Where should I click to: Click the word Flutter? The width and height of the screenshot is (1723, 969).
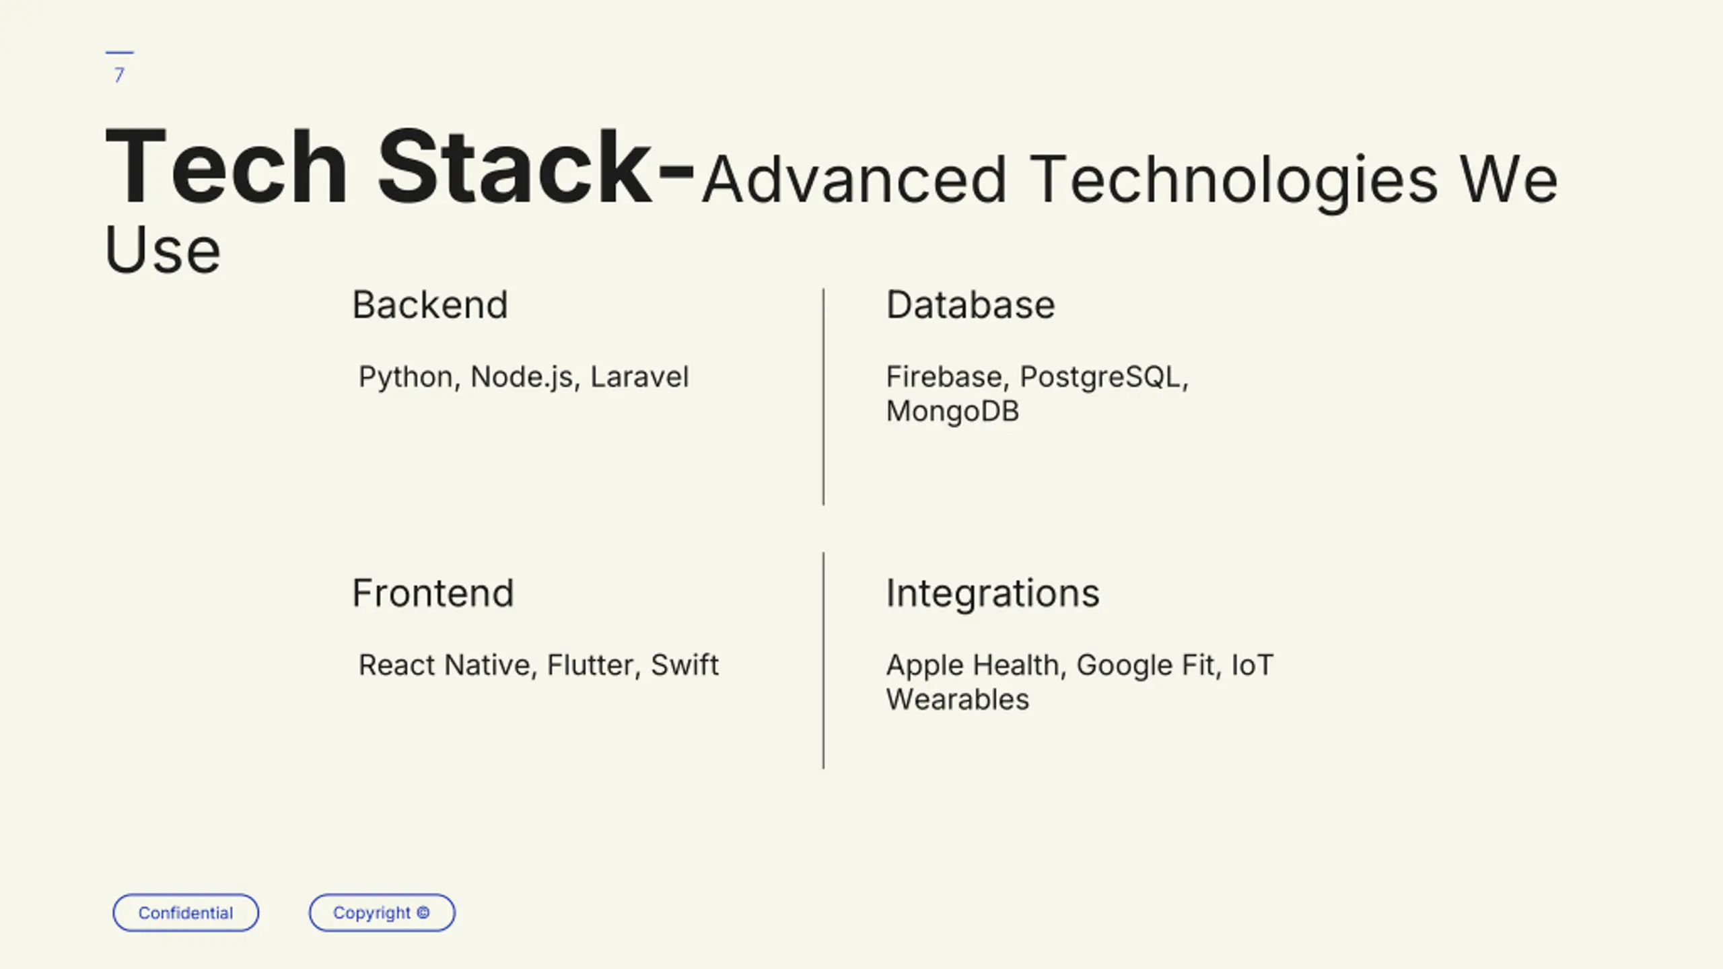point(590,665)
